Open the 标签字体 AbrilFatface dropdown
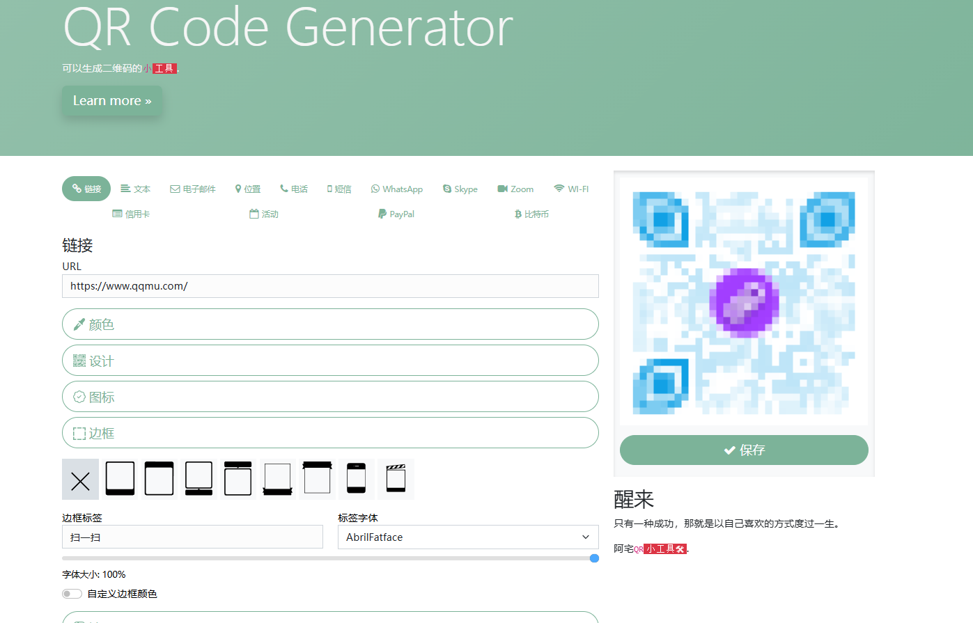The image size is (973, 623). tap(468, 537)
